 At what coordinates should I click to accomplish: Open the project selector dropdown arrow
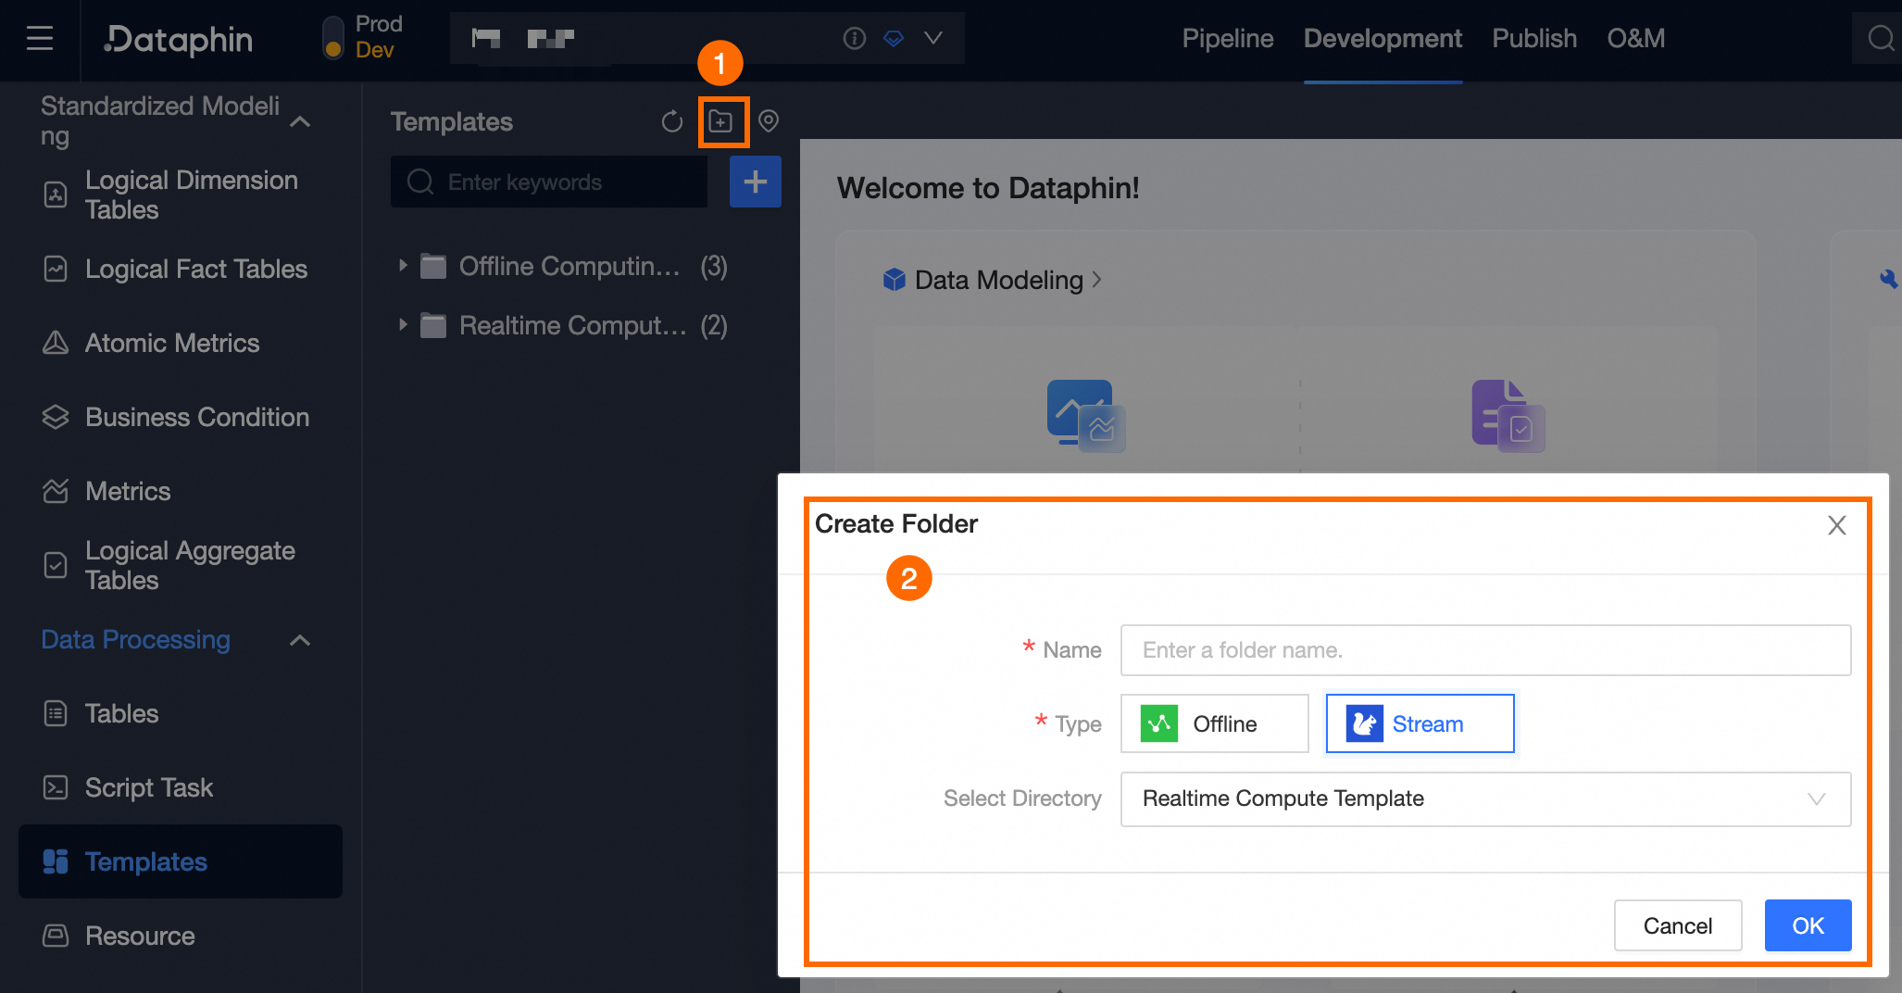click(933, 38)
